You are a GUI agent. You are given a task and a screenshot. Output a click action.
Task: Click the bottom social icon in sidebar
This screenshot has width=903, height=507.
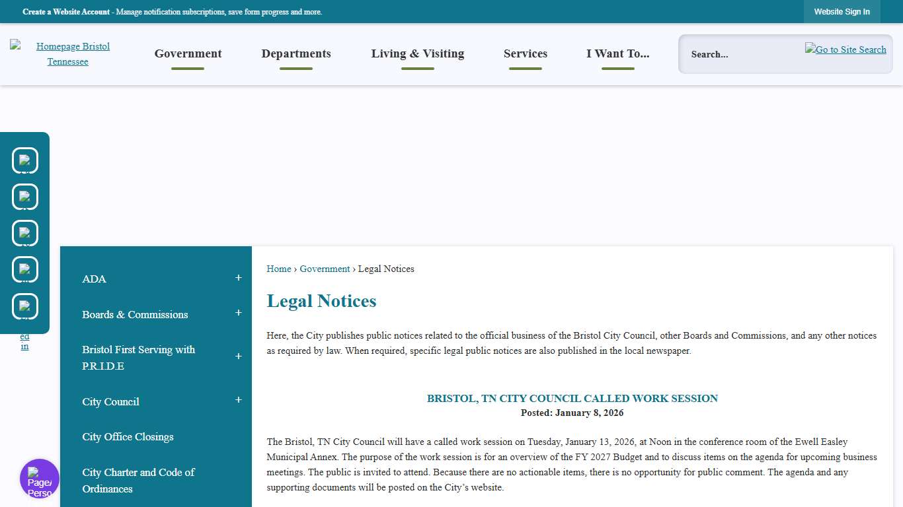[25, 306]
